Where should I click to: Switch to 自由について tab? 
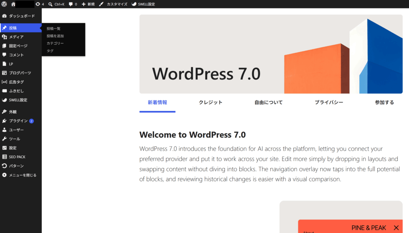[268, 103]
